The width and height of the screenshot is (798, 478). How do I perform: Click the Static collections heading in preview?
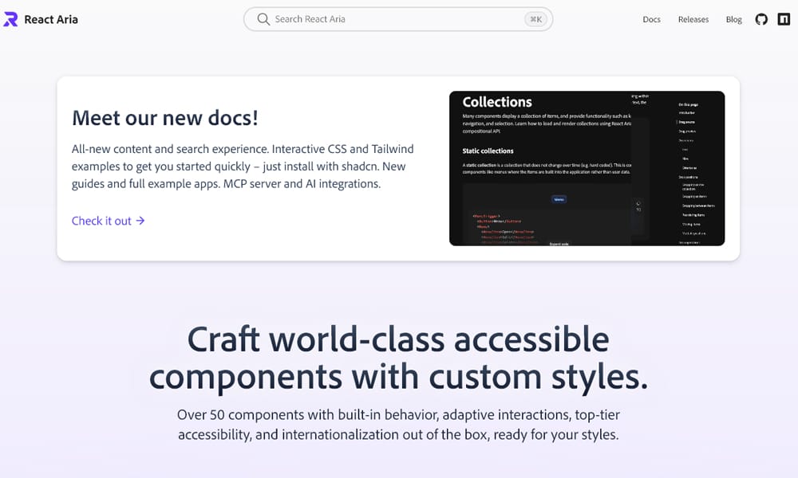(488, 151)
